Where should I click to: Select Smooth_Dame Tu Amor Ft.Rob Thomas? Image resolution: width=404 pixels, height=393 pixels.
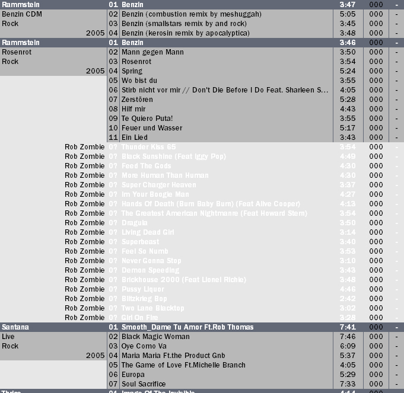point(187,327)
